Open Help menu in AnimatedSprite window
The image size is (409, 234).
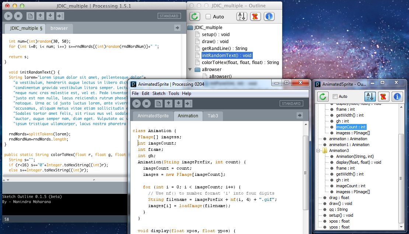click(186, 93)
